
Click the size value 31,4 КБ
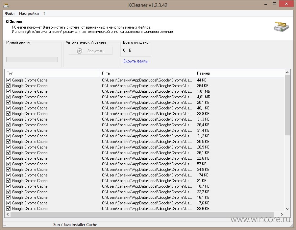point(203,130)
